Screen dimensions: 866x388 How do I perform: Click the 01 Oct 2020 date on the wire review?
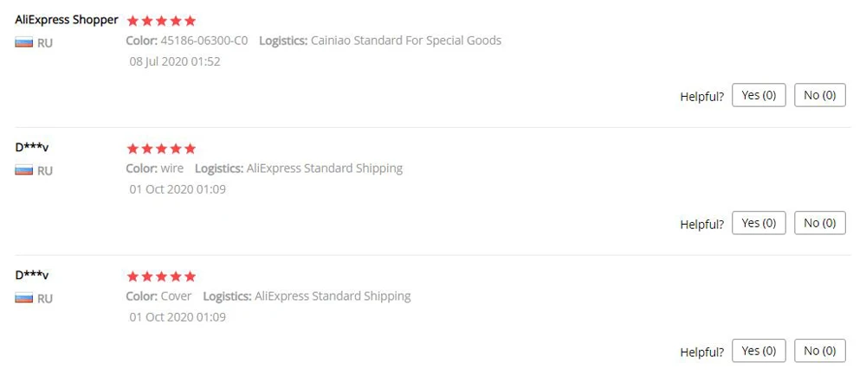(178, 189)
